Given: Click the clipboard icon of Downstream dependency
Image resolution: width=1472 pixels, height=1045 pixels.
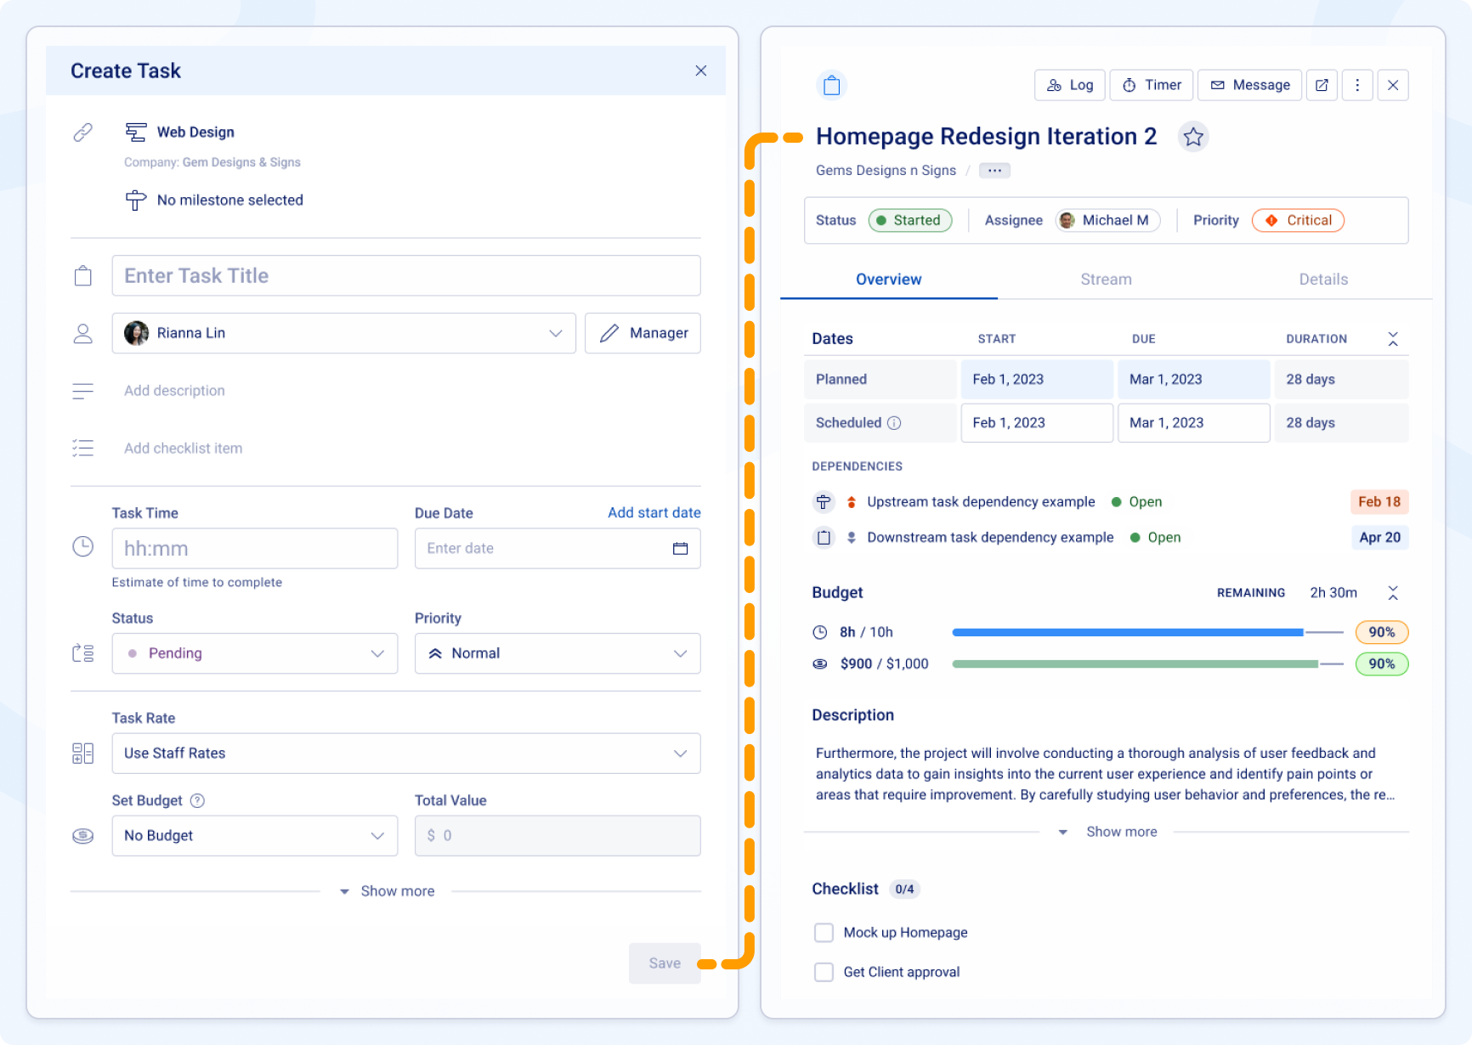Looking at the screenshot, I should [824, 538].
